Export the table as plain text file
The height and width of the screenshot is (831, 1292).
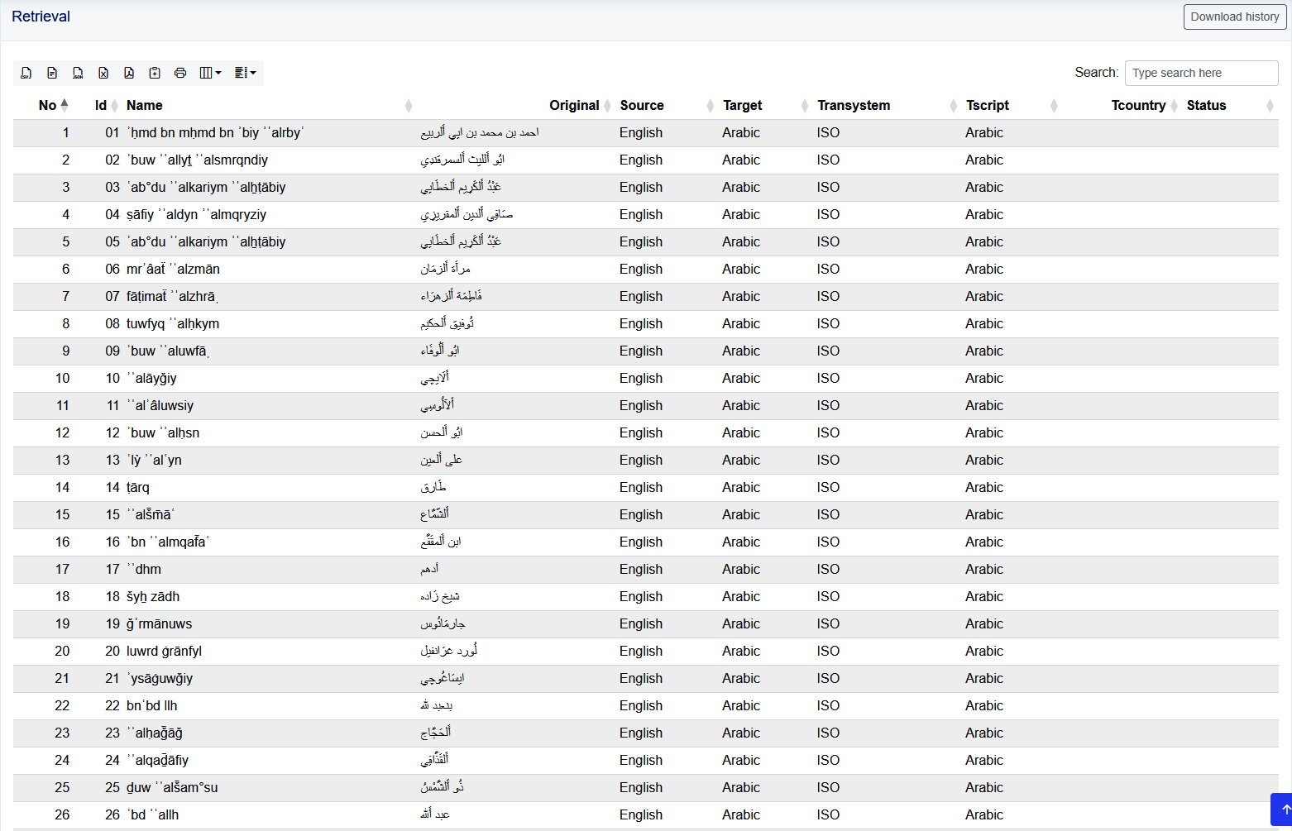pyautogui.click(x=52, y=73)
